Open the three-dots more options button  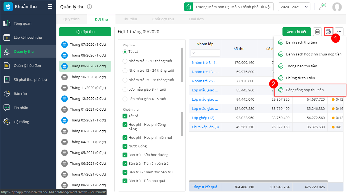click(339, 32)
